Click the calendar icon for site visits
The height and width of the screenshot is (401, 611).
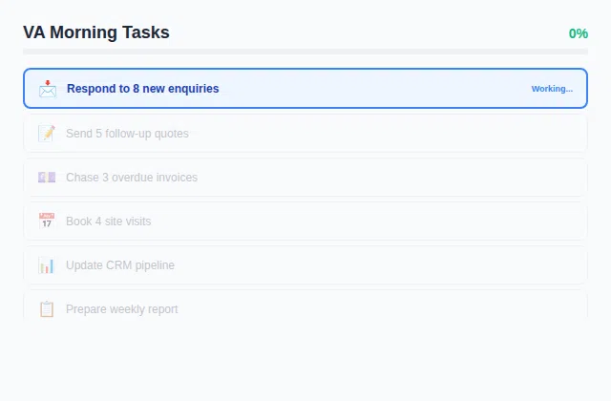coord(47,222)
